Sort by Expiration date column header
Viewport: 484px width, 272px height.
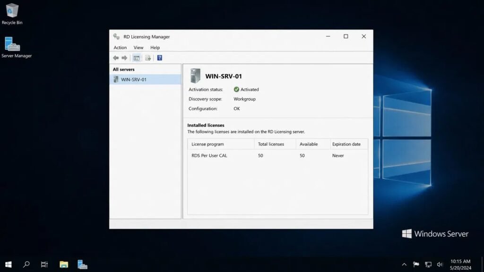(349, 144)
